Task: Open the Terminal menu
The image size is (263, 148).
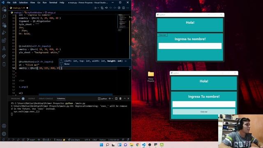Action: (53, 2)
